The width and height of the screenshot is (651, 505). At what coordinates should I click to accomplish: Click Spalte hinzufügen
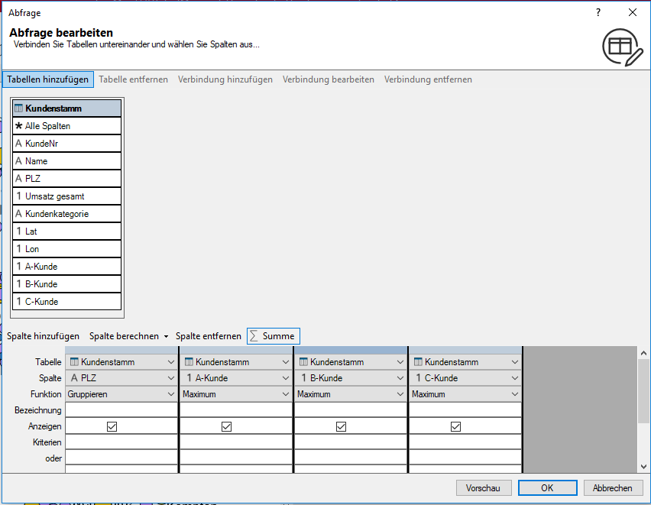[44, 336]
